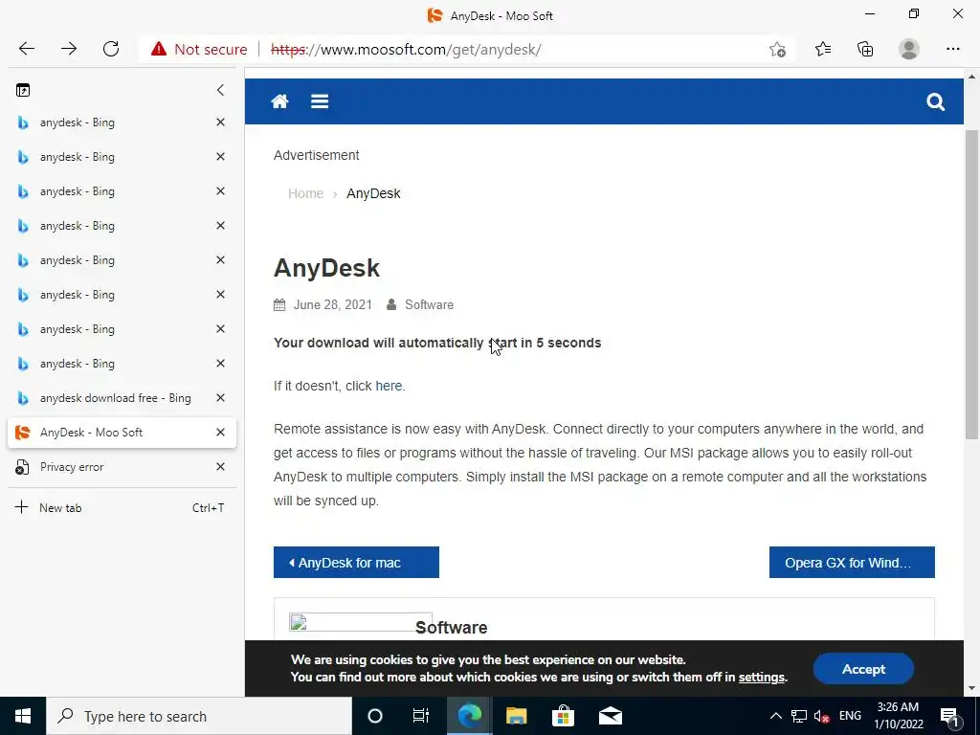Open a New tab from sidebar
This screenshot has height=735, width=980.
(122, 507)
